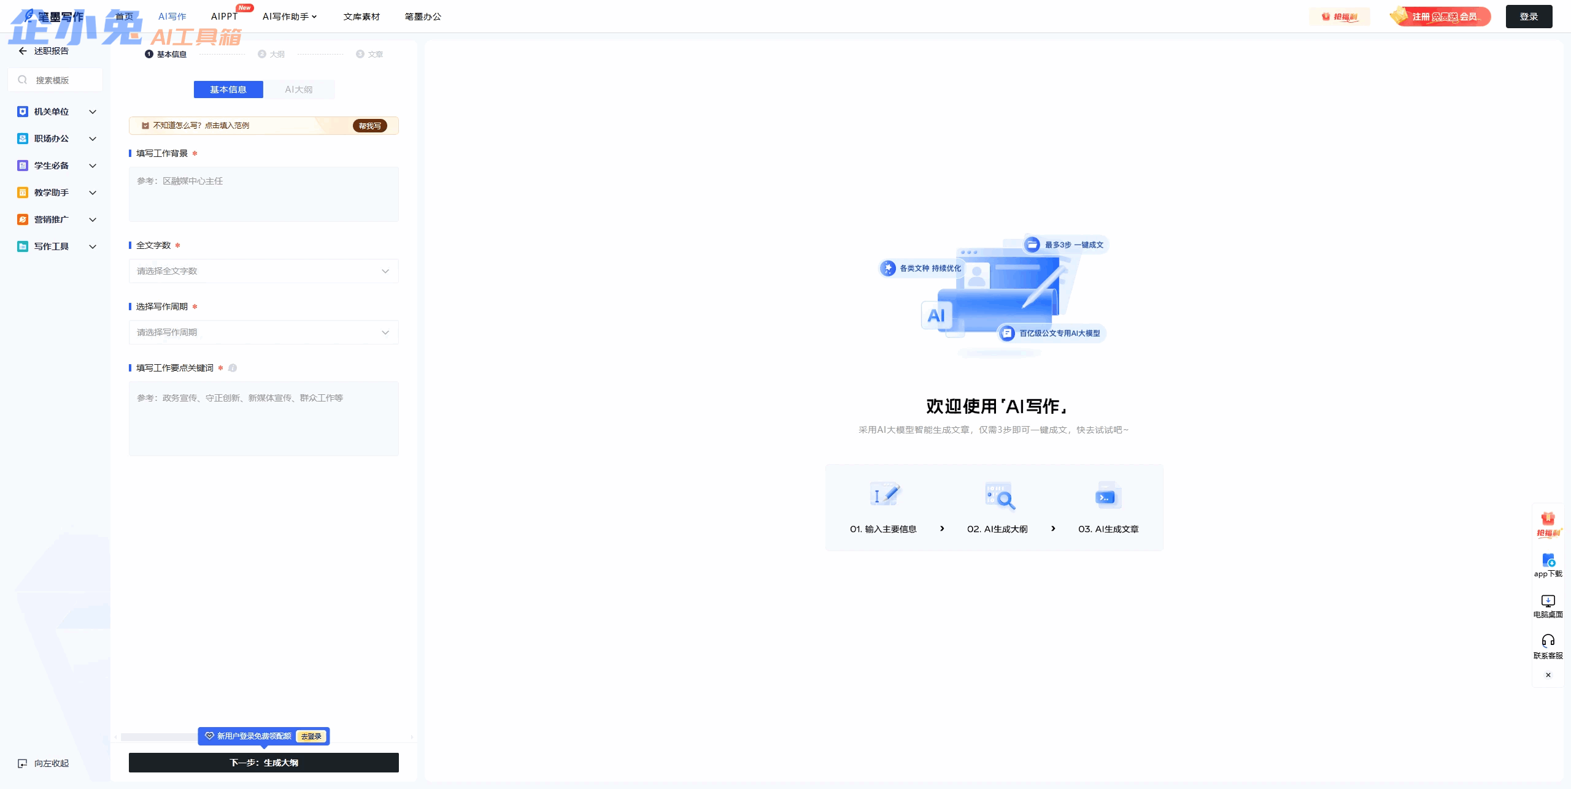Viewport: 1571px width, 789px height.
Task: Click the 教学助手 category icon
Action: pos(23,192)
